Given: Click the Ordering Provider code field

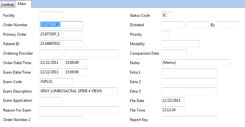Looking at the screenshot, I should [x=51, y=53].
